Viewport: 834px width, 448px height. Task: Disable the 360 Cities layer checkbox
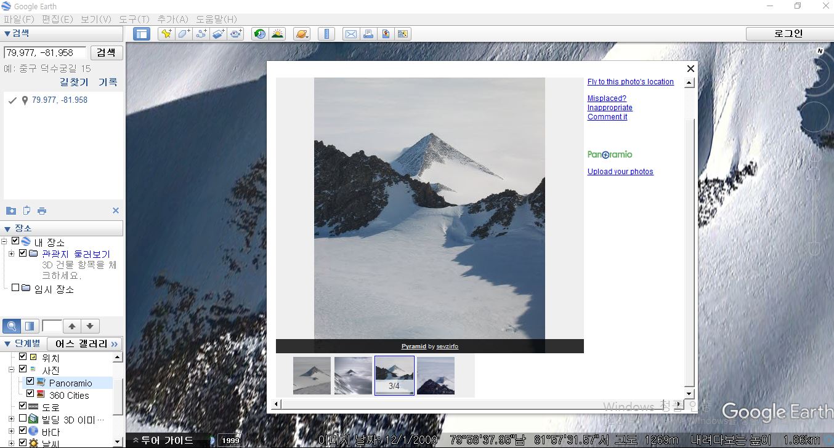click(x=31, y=394)
